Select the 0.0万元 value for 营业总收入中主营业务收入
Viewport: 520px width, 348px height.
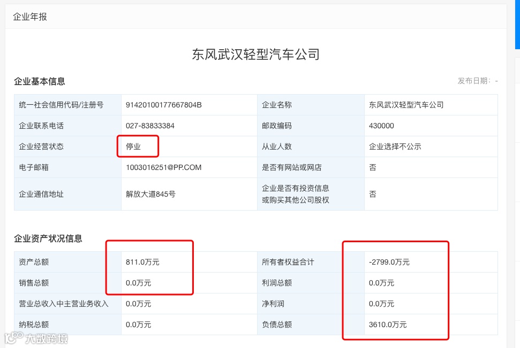(138, 304)
